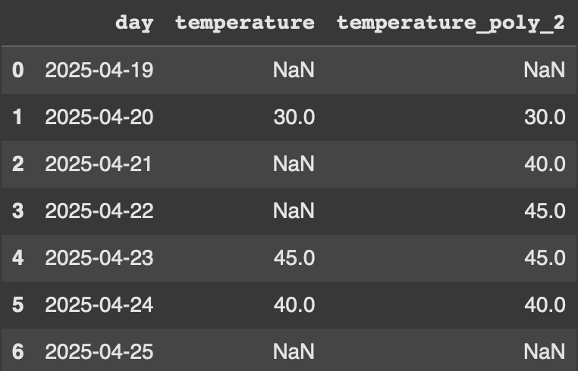The height and width of the screenshot is (371, 578).
Task: Click row index 1
Action: coord(17,117)
